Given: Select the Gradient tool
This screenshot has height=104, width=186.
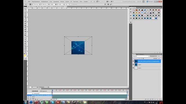Looking at the screenshot, I should (25, 31).
